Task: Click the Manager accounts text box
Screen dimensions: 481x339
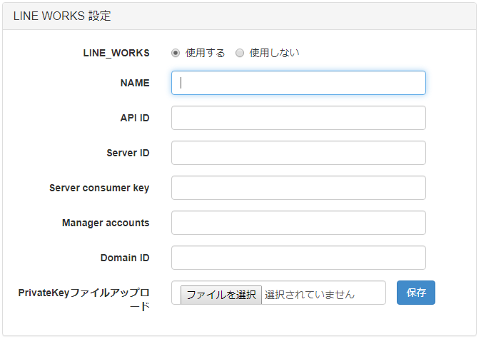Action: tap(298, 223)
